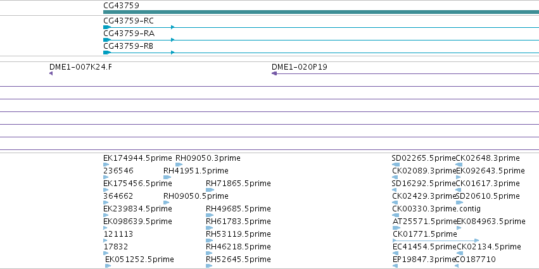Viewport: 539px width, 269px height.
Task: Select the RH71865.5prime EST arrow
Action: pos(210,190)
